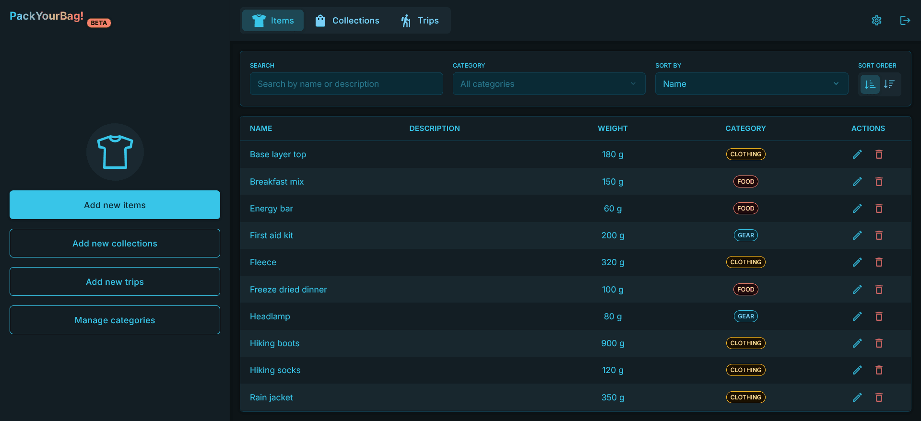Image resolution: width=921 pixels, height=421 pixels.
Task: Switch to the Trips tab
Action: point(420,21)
